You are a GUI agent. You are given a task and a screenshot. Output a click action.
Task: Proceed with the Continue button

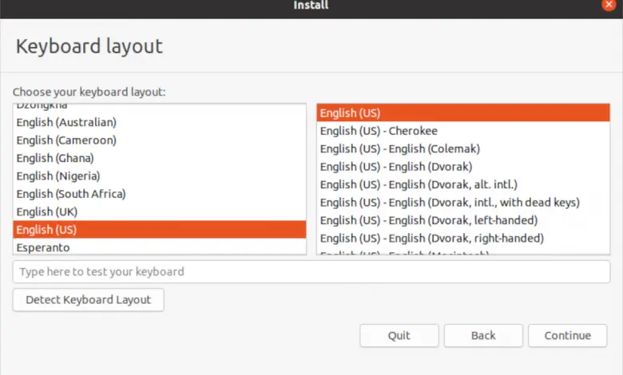pyautogui.click(x=567, y=336)
